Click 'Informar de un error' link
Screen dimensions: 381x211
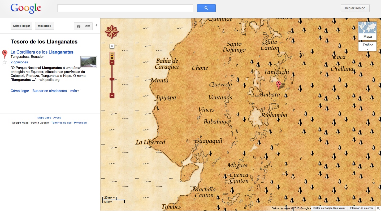tap(362, 208)
